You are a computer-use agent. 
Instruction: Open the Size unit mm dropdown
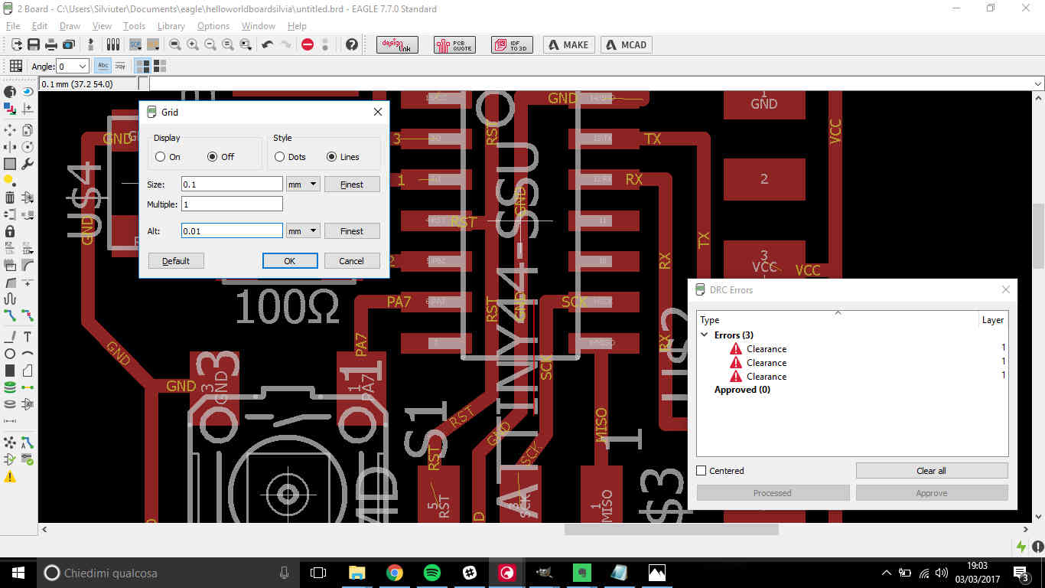click(303, 184)
